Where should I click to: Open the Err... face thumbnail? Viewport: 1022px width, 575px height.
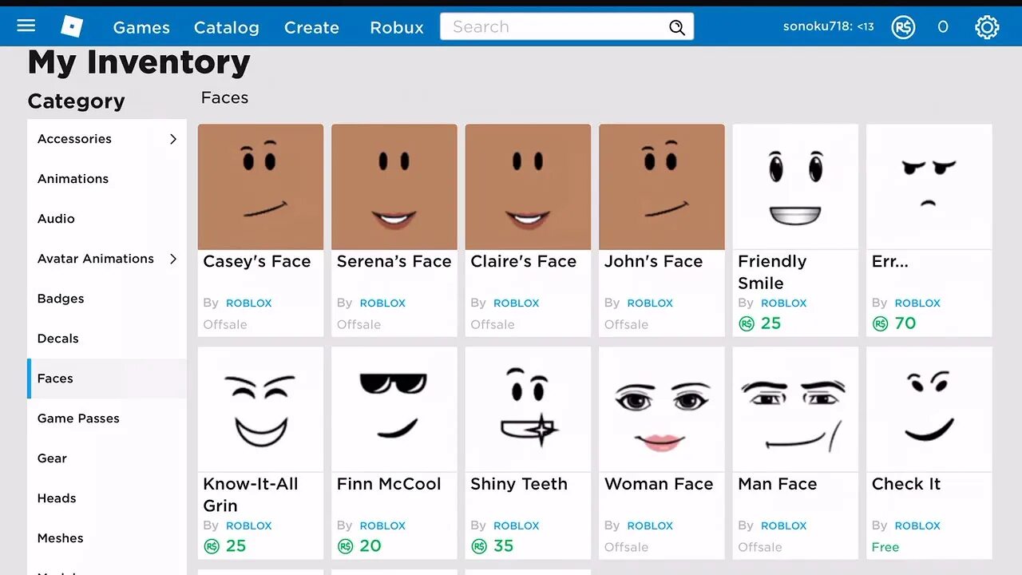(929, 187)
